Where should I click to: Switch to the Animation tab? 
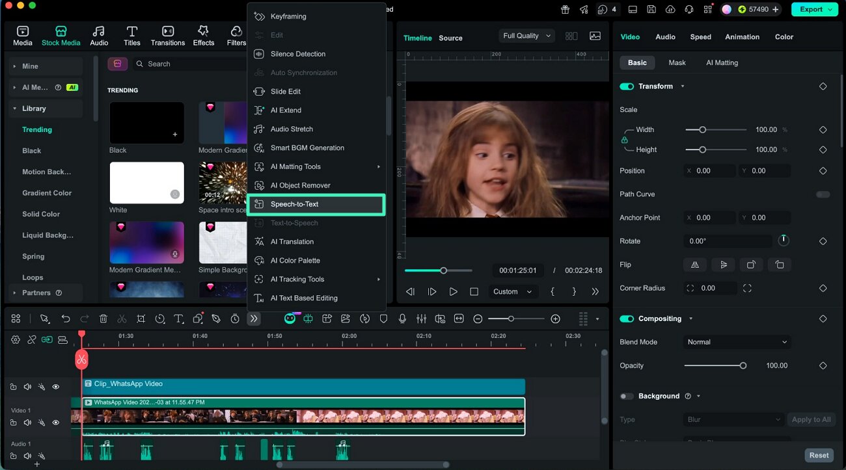[742, 37]
